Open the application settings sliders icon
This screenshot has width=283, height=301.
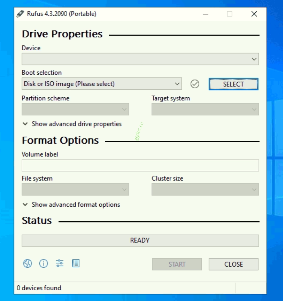point(59,263)
